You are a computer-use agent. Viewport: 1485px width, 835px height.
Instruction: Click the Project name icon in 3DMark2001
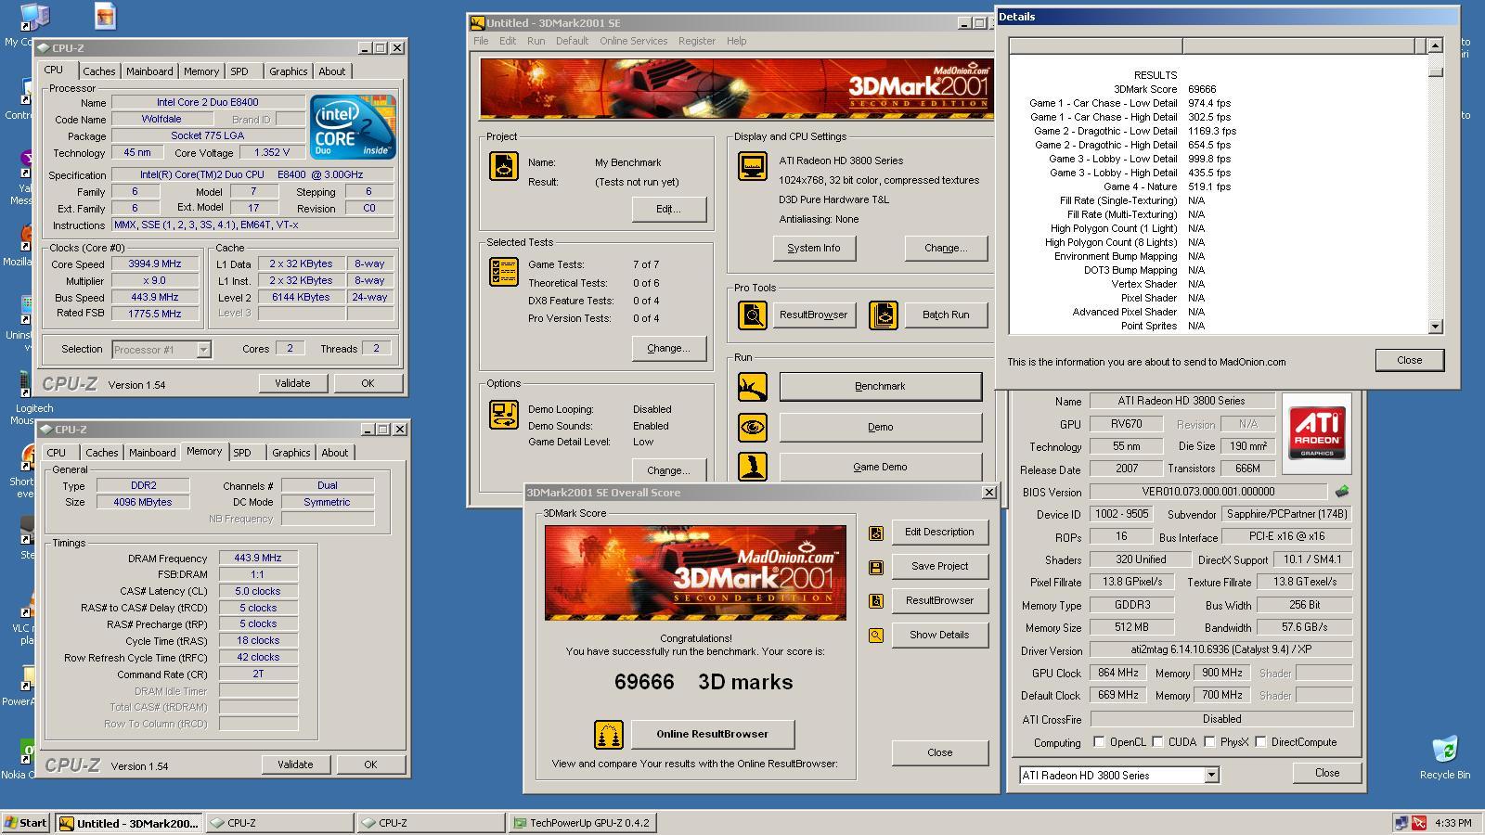pyautogui.click(x=504, y=166)
